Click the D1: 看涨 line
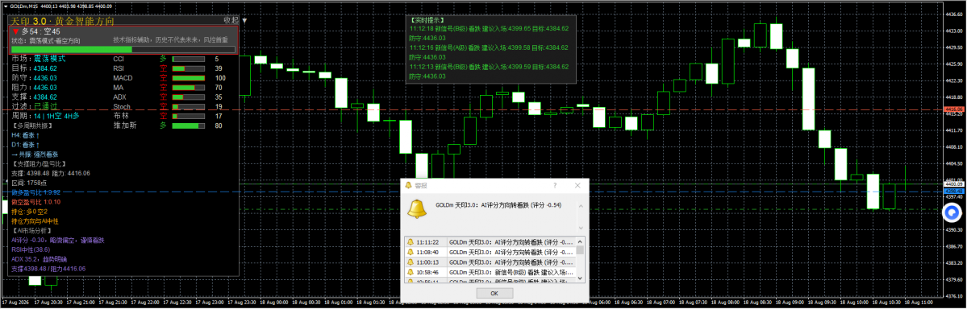The image size is (967, 309). point(26,144)
